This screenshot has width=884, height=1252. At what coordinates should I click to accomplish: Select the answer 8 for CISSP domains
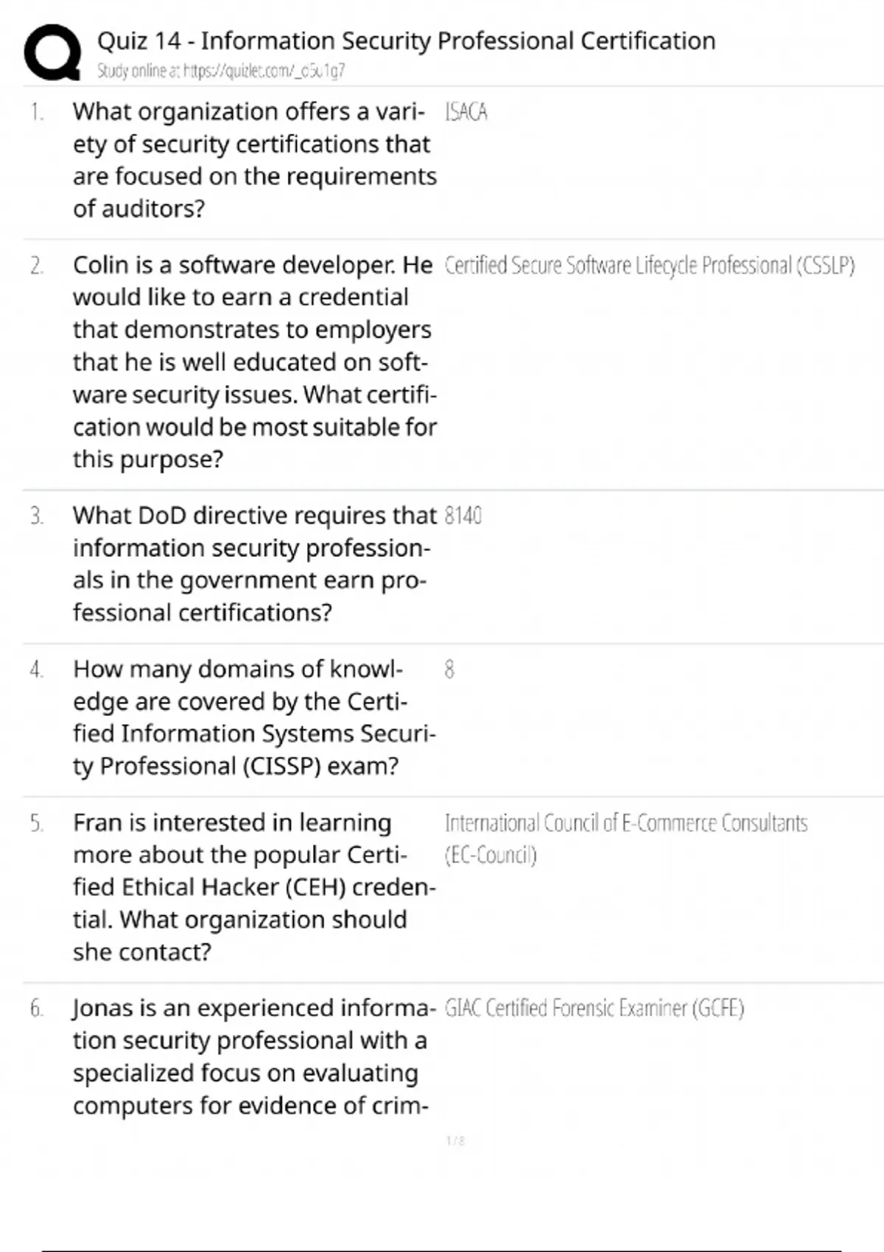pos(449,669)
